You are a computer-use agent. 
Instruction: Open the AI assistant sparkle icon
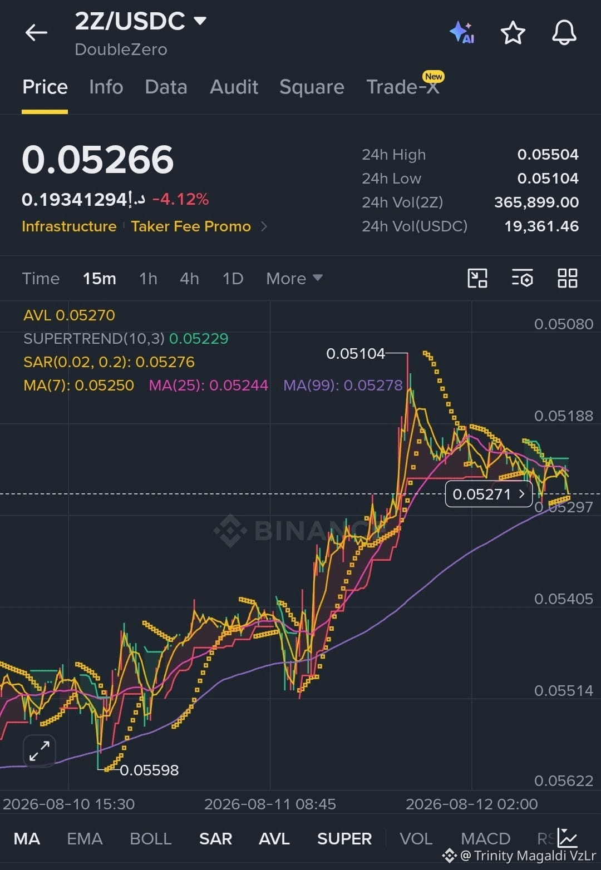coord(462,32)
